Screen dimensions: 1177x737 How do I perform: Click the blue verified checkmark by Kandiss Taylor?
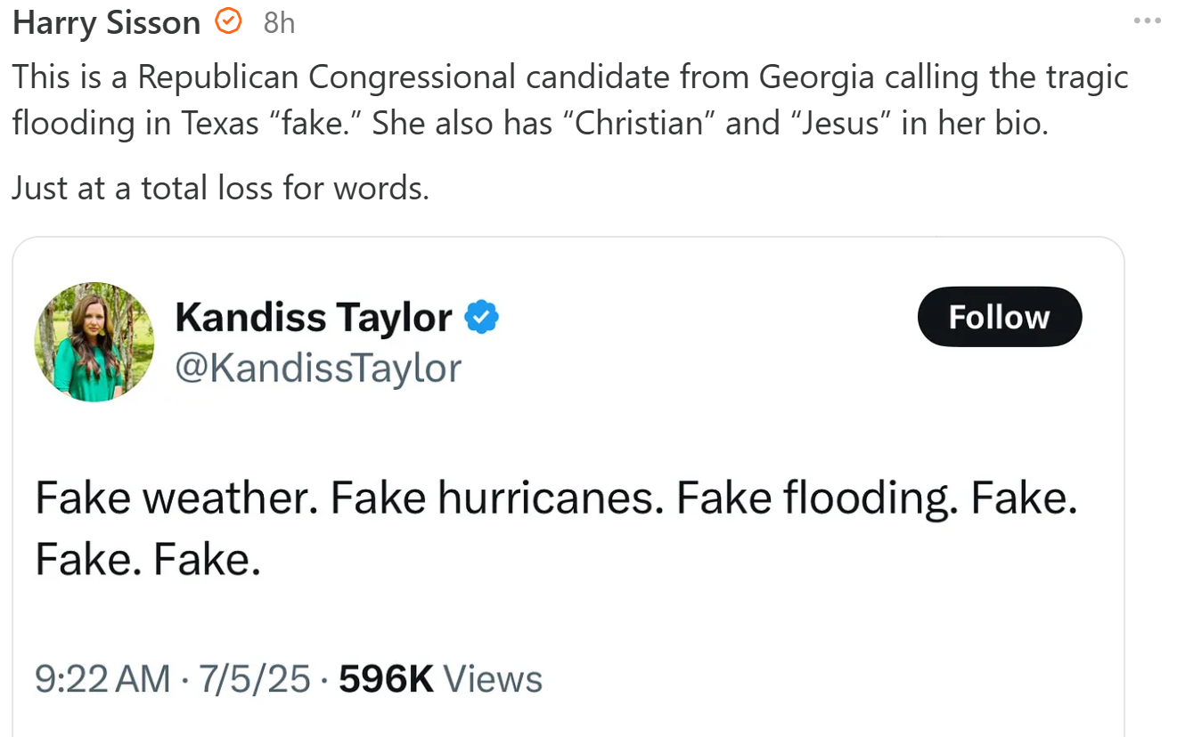482,317
